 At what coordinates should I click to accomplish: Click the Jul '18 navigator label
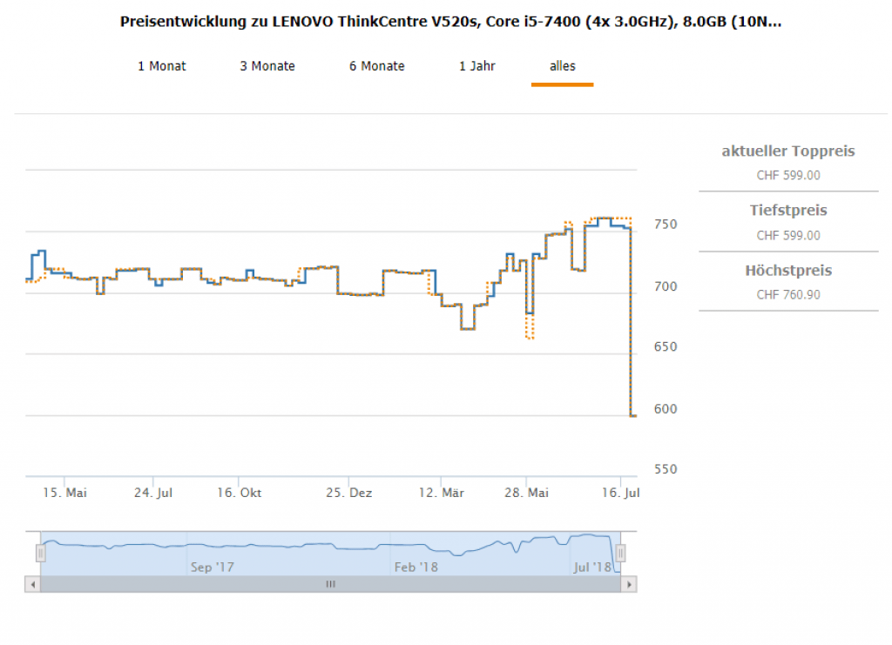click(592, 568)
